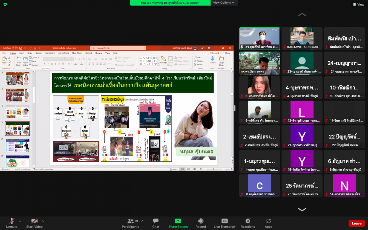Expand video options arrow beside Start Video

(x=43, y=221)
